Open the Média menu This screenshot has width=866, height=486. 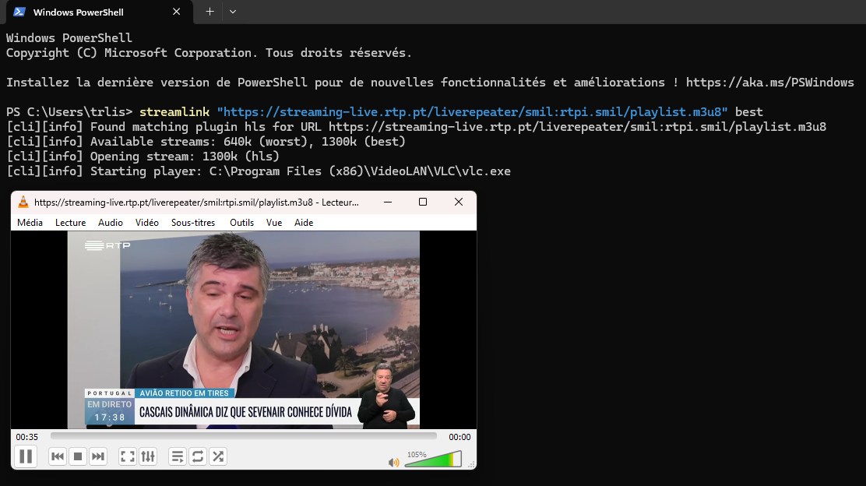pyautogui.click(x=30, y=223)
